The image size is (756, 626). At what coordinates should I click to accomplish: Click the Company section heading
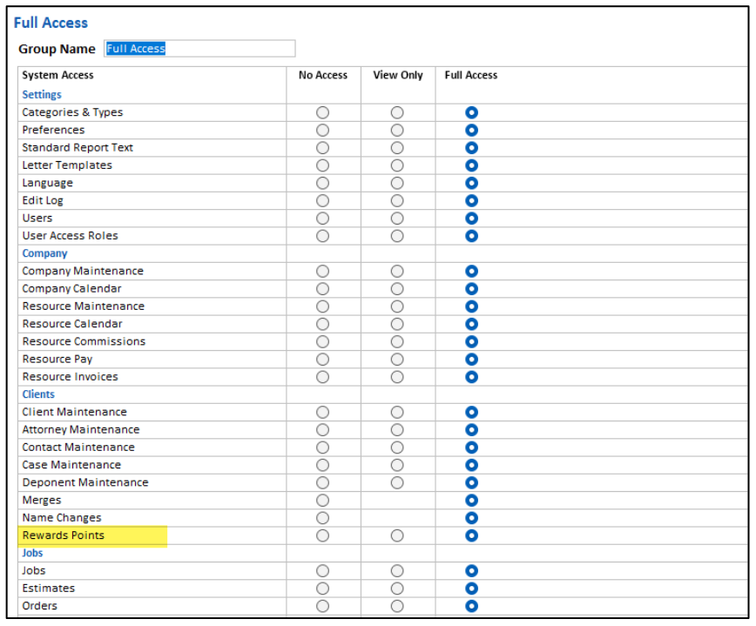point(44,253)
